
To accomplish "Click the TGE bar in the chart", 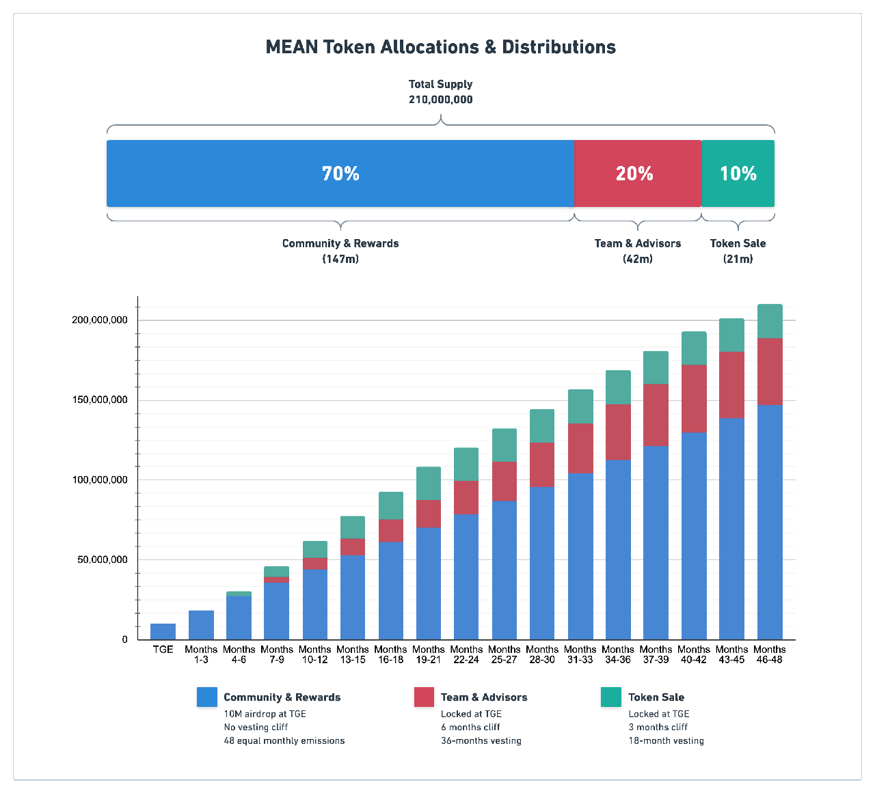I will [x=163, y=632].
